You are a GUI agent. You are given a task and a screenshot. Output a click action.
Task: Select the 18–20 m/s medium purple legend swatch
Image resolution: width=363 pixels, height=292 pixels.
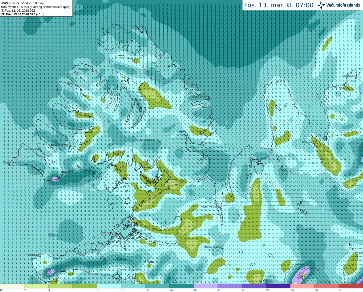coord(230,286)
